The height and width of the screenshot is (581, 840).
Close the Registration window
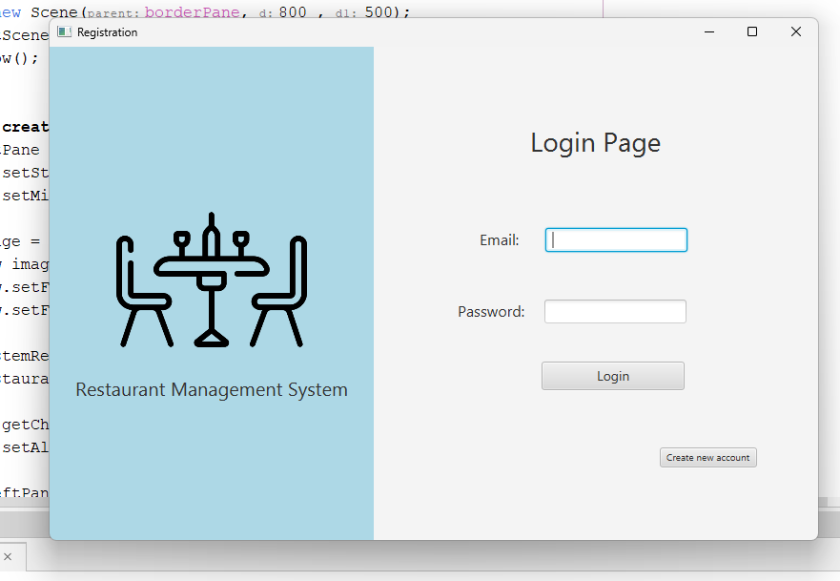(796, 31)
